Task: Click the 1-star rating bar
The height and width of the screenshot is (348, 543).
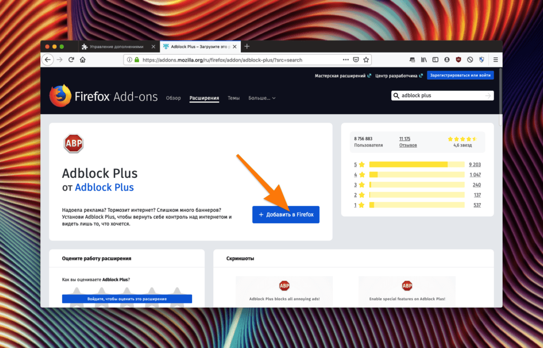Action: coord(417,205)
